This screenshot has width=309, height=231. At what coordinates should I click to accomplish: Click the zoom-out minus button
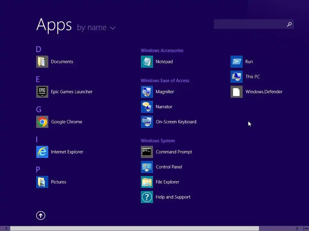click(x=307, y=229)
